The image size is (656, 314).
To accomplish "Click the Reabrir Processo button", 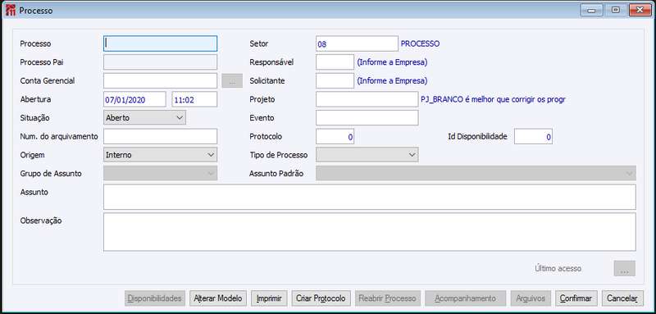I will pyautogui.click(x=387, y=298).
